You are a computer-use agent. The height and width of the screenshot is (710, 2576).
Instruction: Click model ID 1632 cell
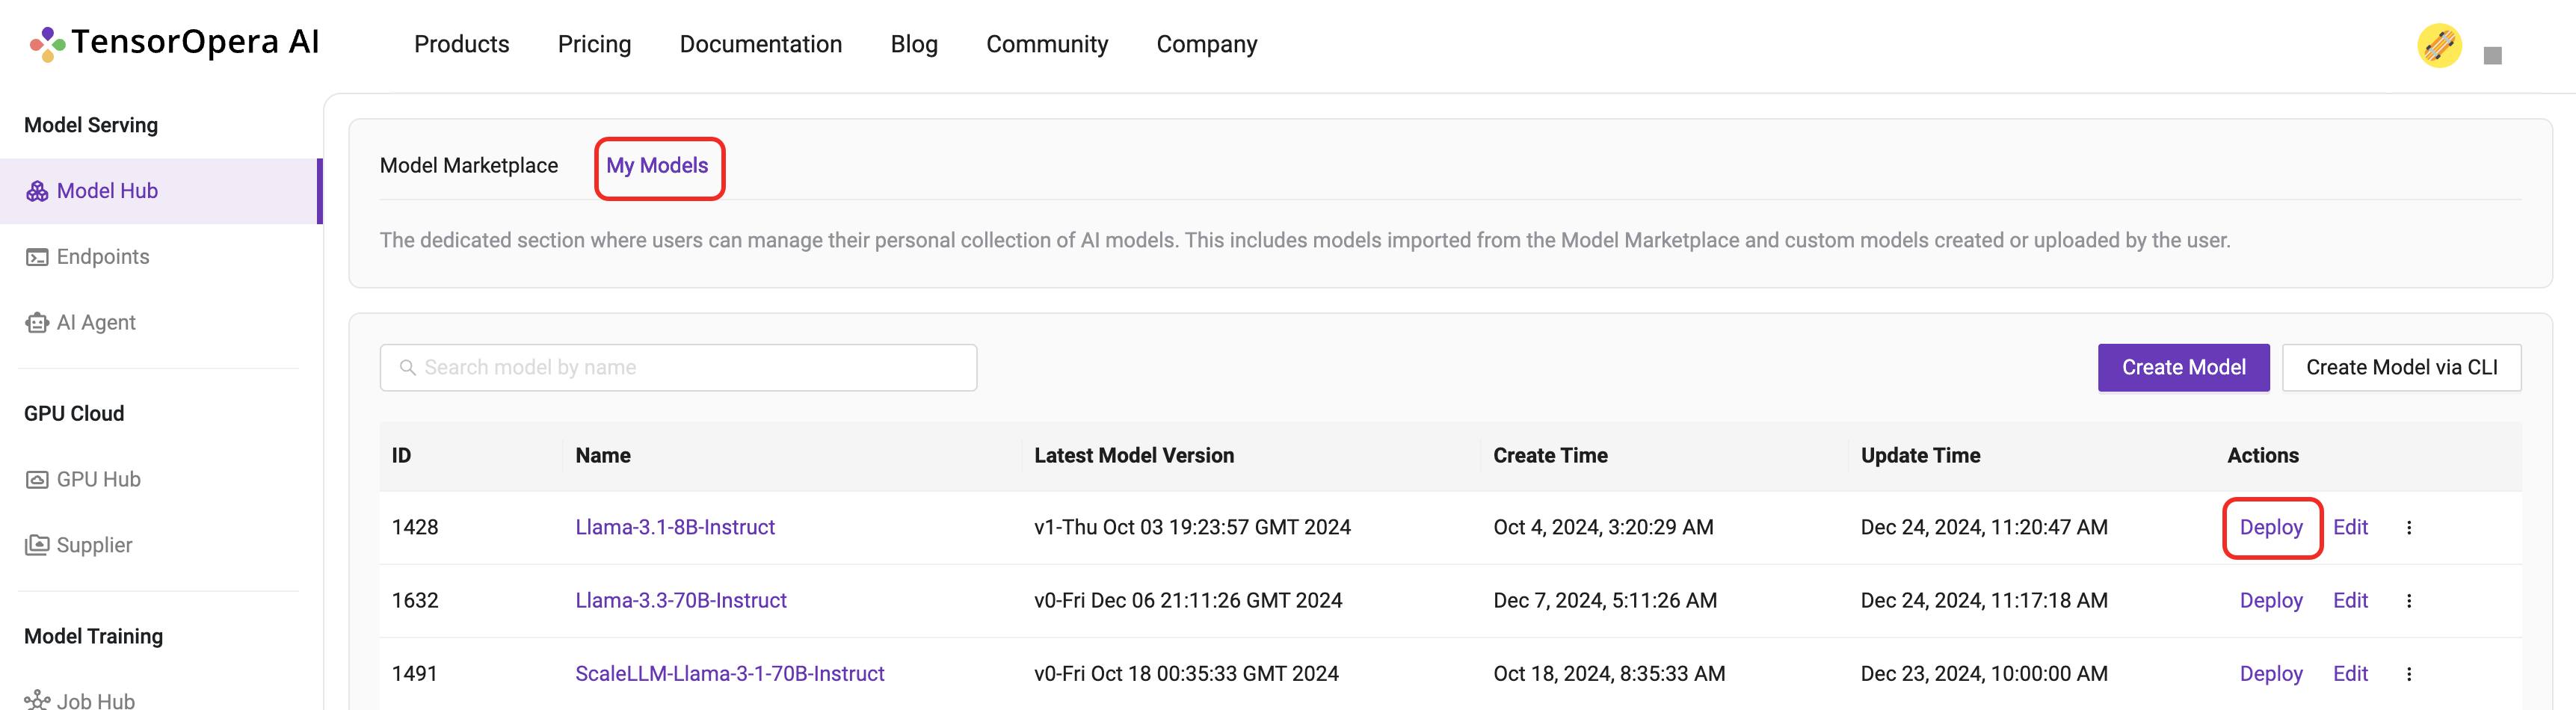point(415,600)
